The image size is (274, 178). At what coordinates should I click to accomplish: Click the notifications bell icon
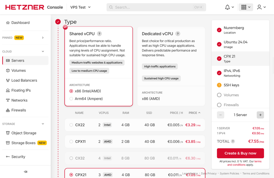click(x=227, y=7)
